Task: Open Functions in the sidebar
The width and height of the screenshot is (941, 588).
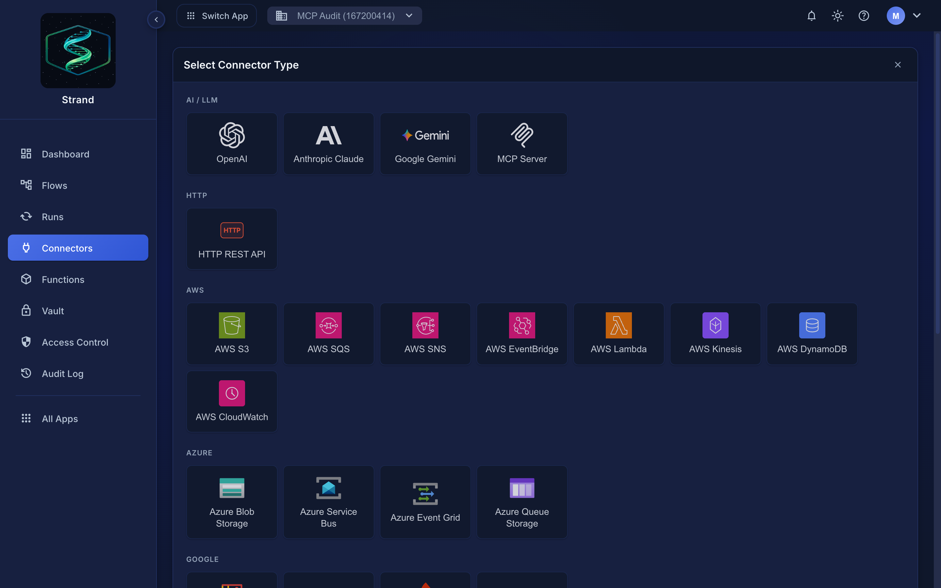Action: coord(78,279)
